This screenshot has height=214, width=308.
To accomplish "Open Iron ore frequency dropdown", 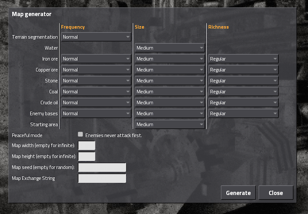I will tap(96, 59).
